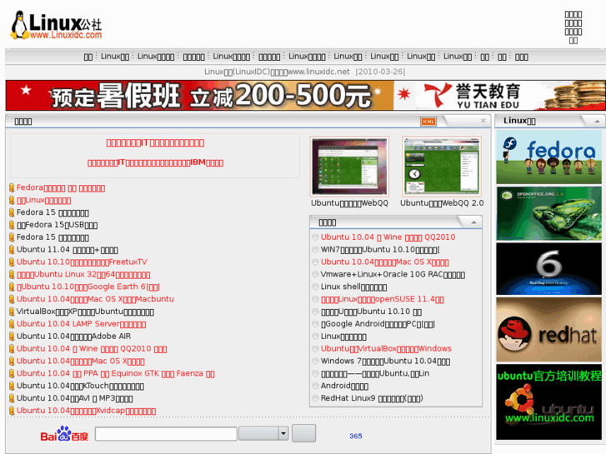Collapse the Linux sidebar panel
This screenshot has height=454, width=606.
[597, 121]
